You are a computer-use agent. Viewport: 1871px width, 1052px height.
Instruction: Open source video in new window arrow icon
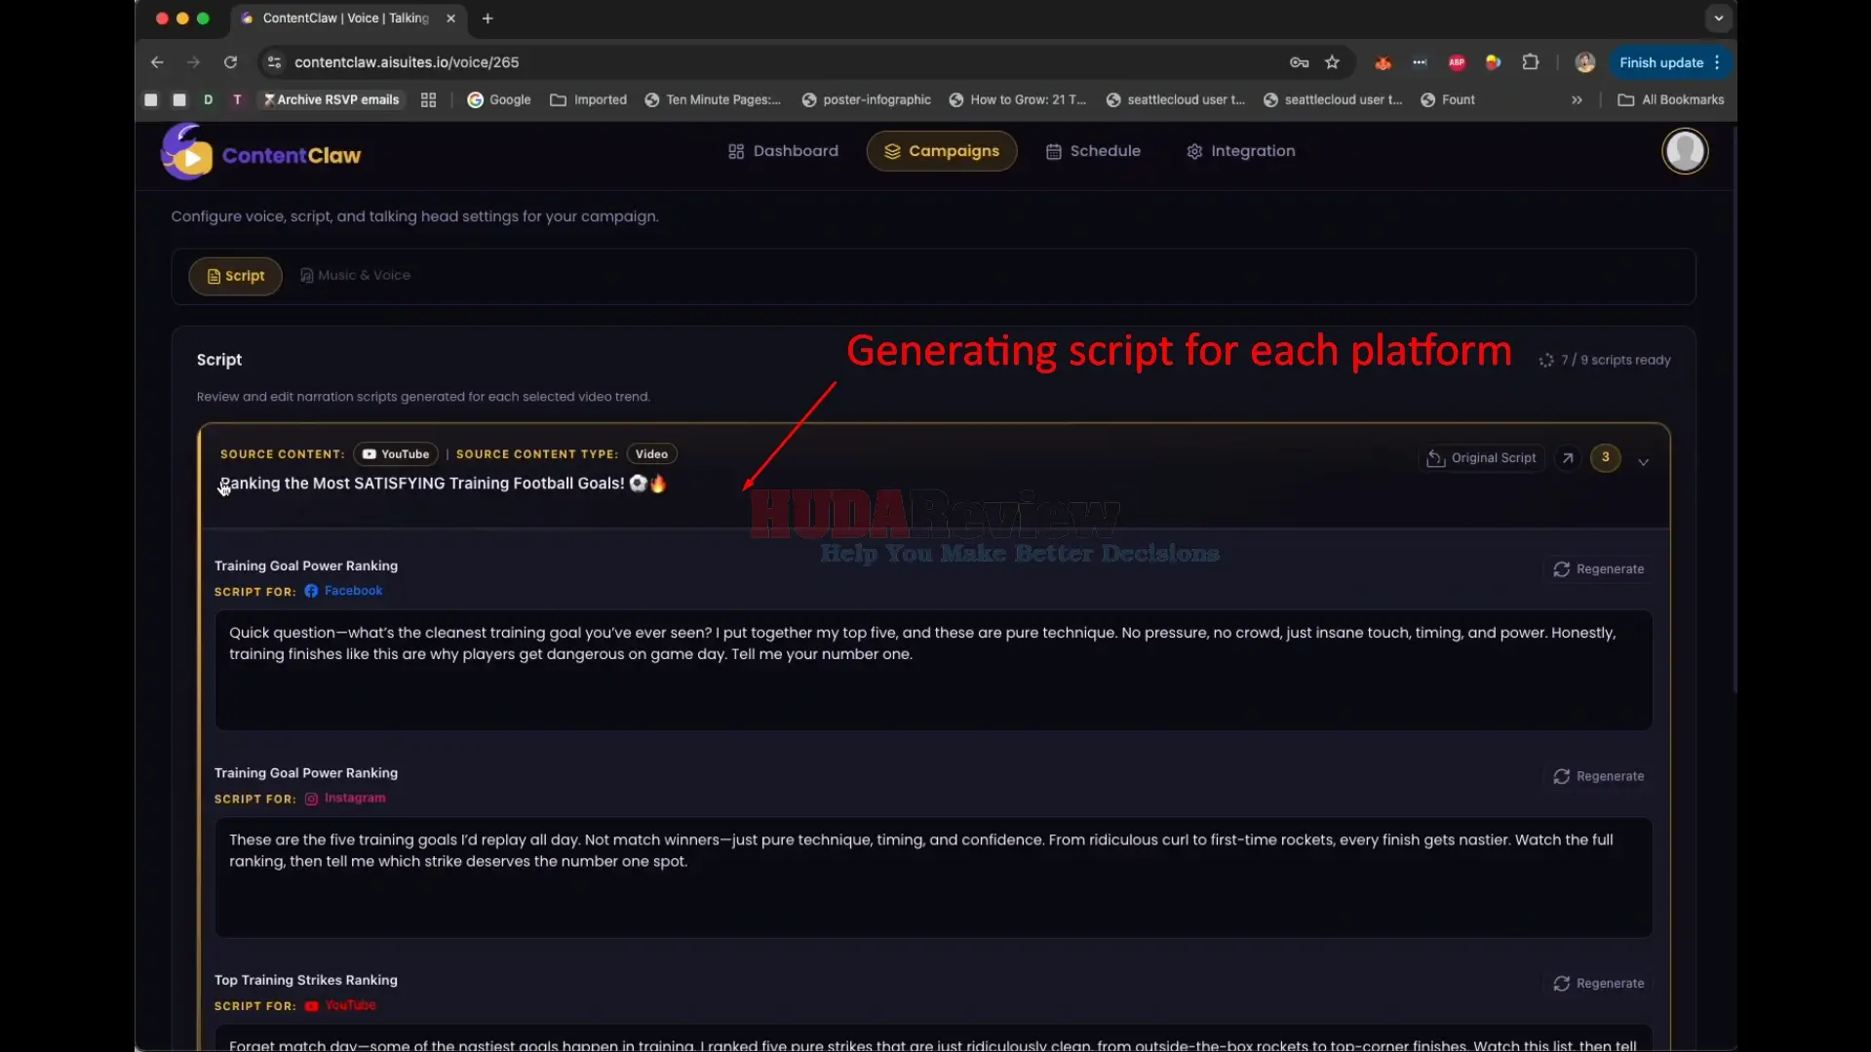tap(1568, 458)
